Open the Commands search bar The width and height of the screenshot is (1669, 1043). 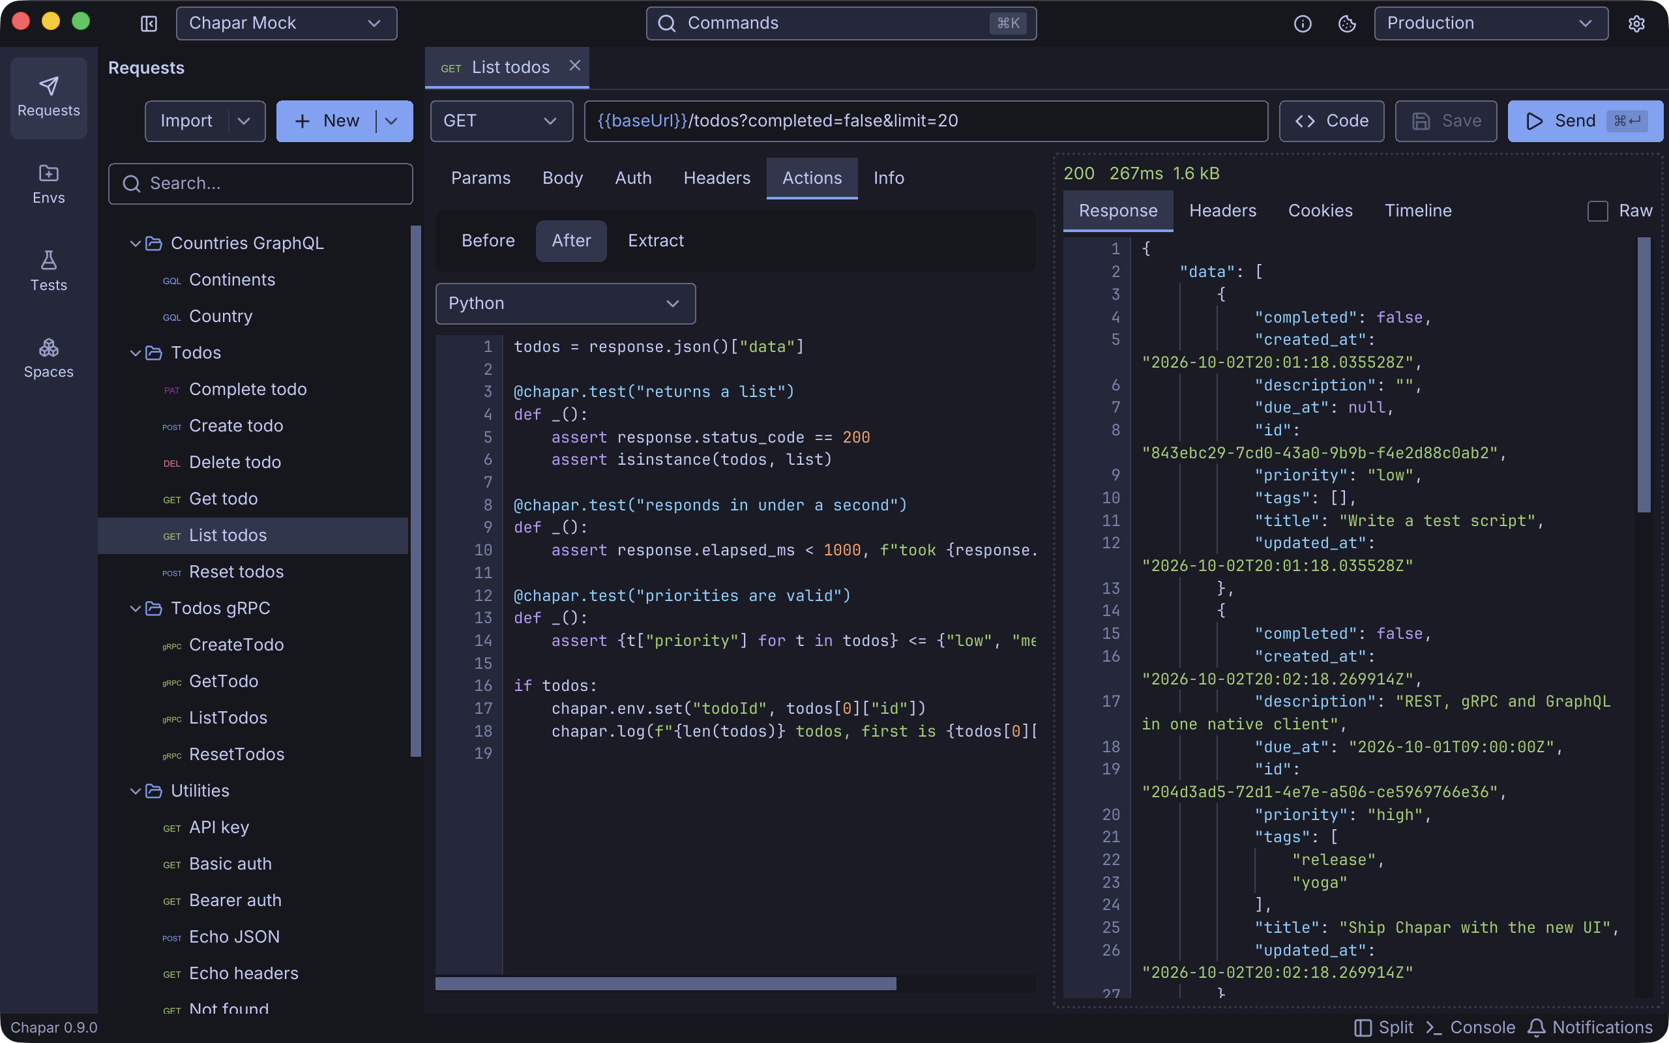click(841, 23)
